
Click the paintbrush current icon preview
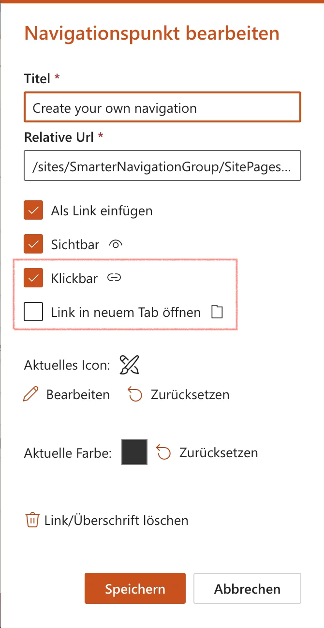tap(130, 364)
